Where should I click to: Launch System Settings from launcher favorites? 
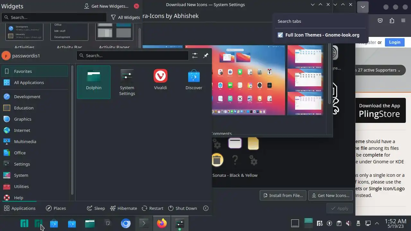[127, 82]
